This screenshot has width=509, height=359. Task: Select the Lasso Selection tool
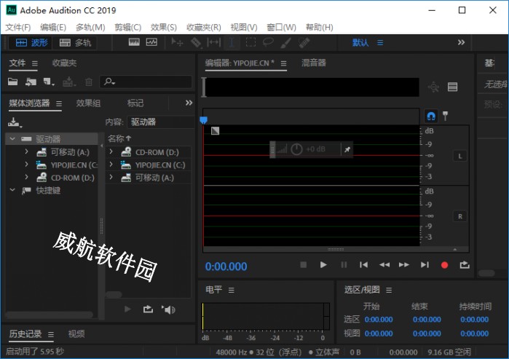tap(268, 42)
